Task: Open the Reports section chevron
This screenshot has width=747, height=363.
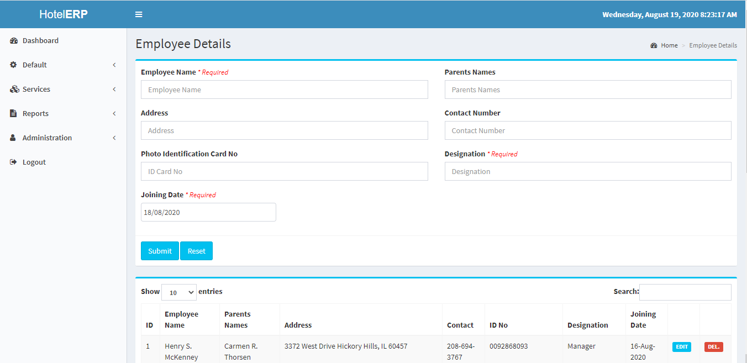Action: (114, 113)
